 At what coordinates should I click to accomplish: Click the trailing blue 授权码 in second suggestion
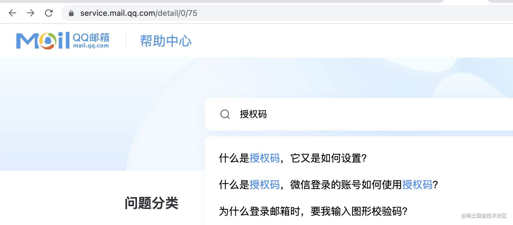tap(417, 185)
